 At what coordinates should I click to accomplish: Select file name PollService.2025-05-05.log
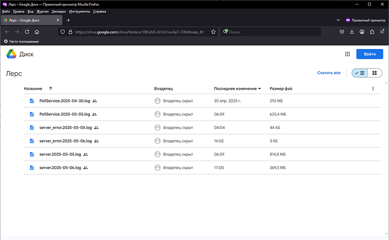coord(64,114)
